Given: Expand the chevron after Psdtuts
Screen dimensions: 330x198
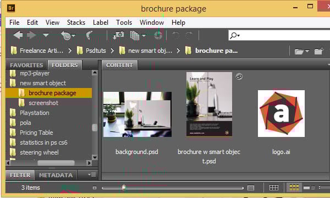Looking at the screenshot, I should coord(112,51).
